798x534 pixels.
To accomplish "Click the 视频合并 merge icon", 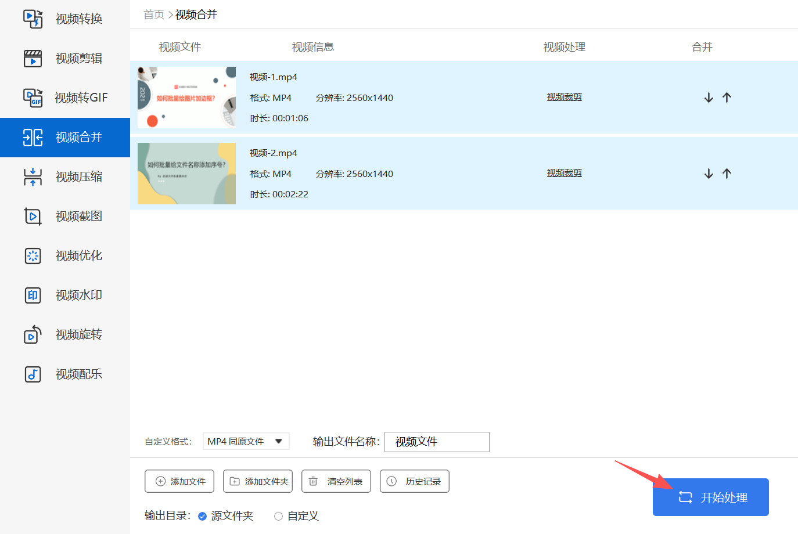I will tap(33, 137).
